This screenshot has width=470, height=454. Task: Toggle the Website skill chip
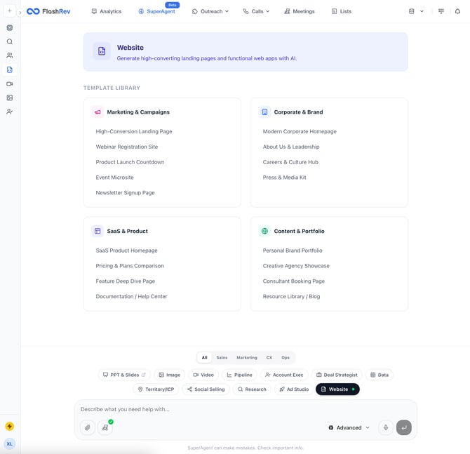click(337, 389)
